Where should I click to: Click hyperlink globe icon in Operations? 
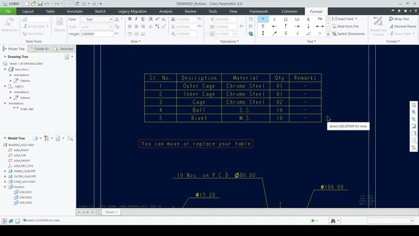pyautogui.click(x=251, y=33)
